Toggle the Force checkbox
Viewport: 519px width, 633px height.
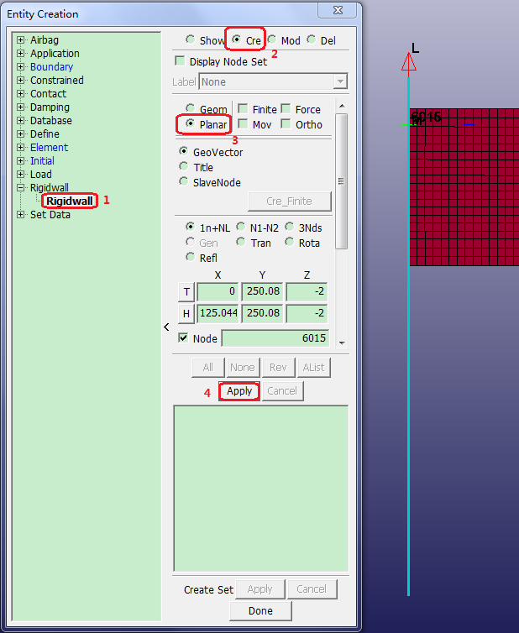286,108
